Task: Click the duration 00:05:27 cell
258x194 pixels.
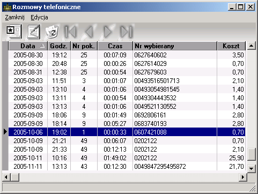Action: (115, 123)
